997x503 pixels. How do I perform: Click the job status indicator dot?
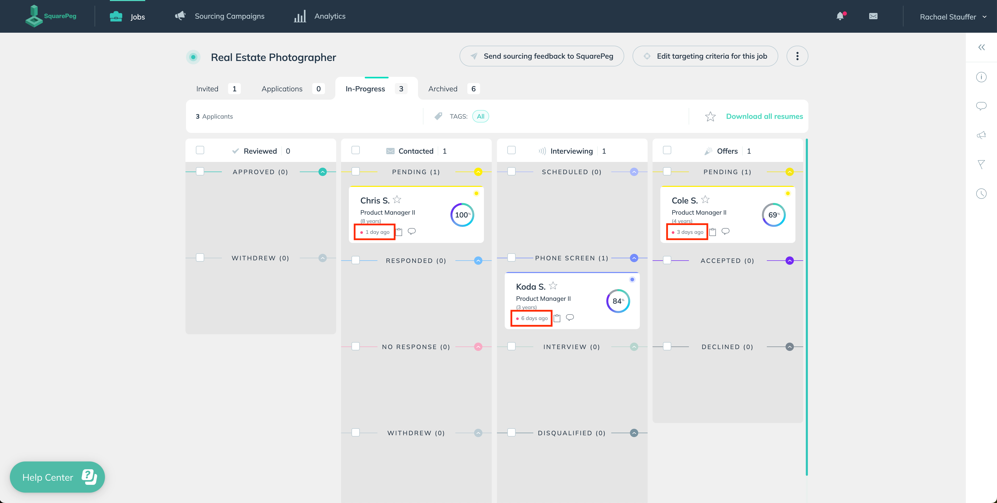pyautogui.click(x=193, y=57)
